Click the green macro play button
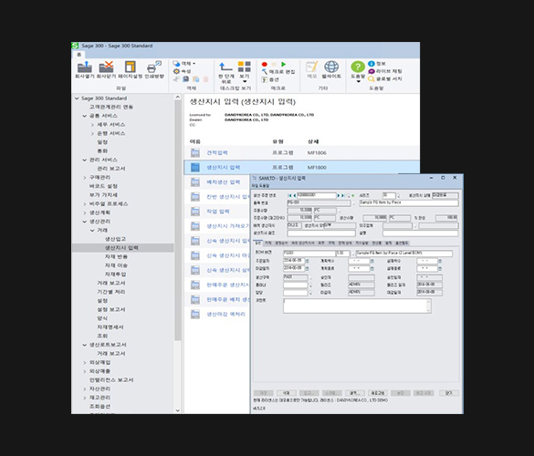The height and width of the screenshot is (456, 534). pos(283,64)
